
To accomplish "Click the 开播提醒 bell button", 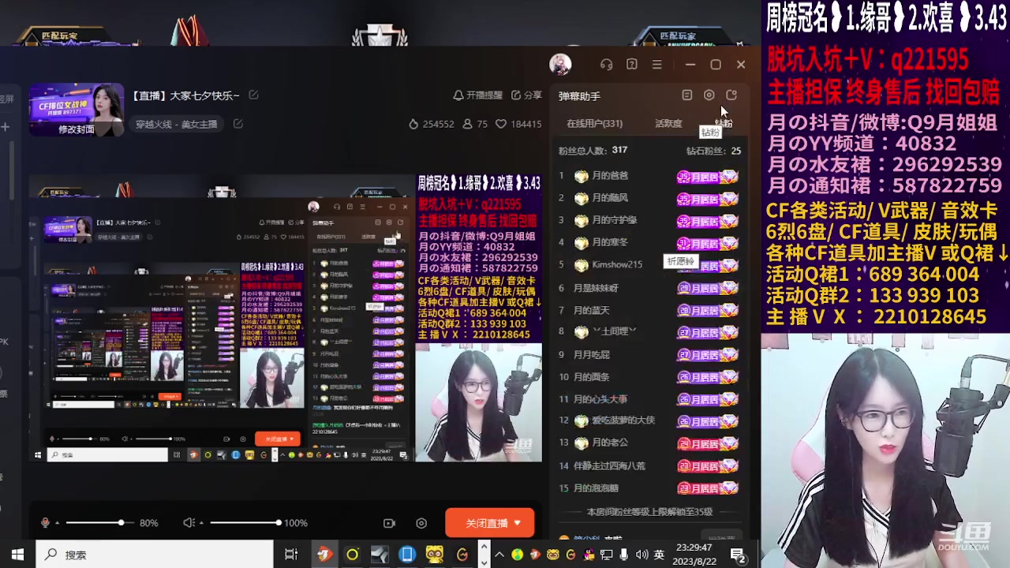I will pos(477,95).
